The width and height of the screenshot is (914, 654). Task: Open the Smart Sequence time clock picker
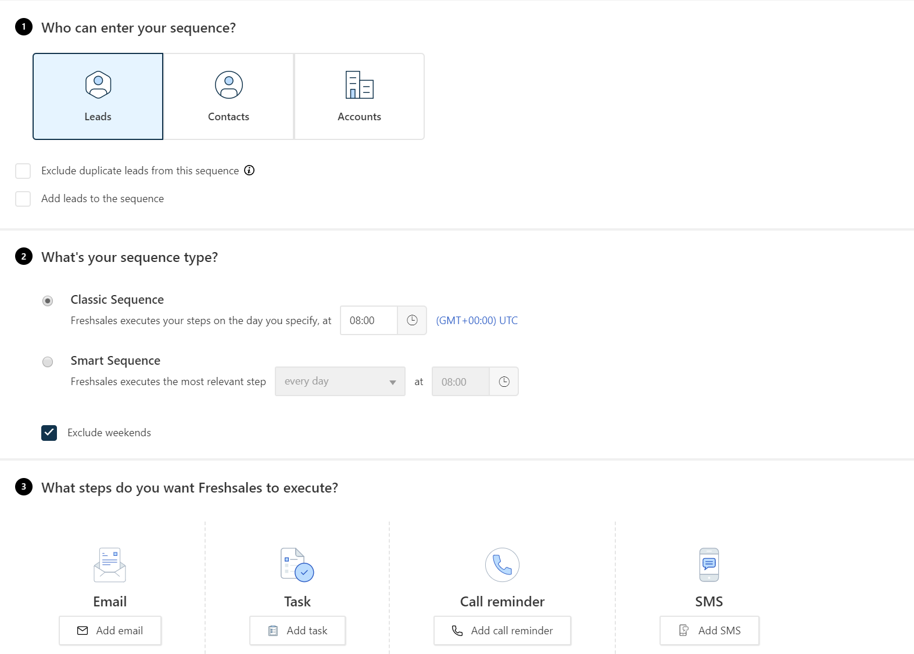504,382
